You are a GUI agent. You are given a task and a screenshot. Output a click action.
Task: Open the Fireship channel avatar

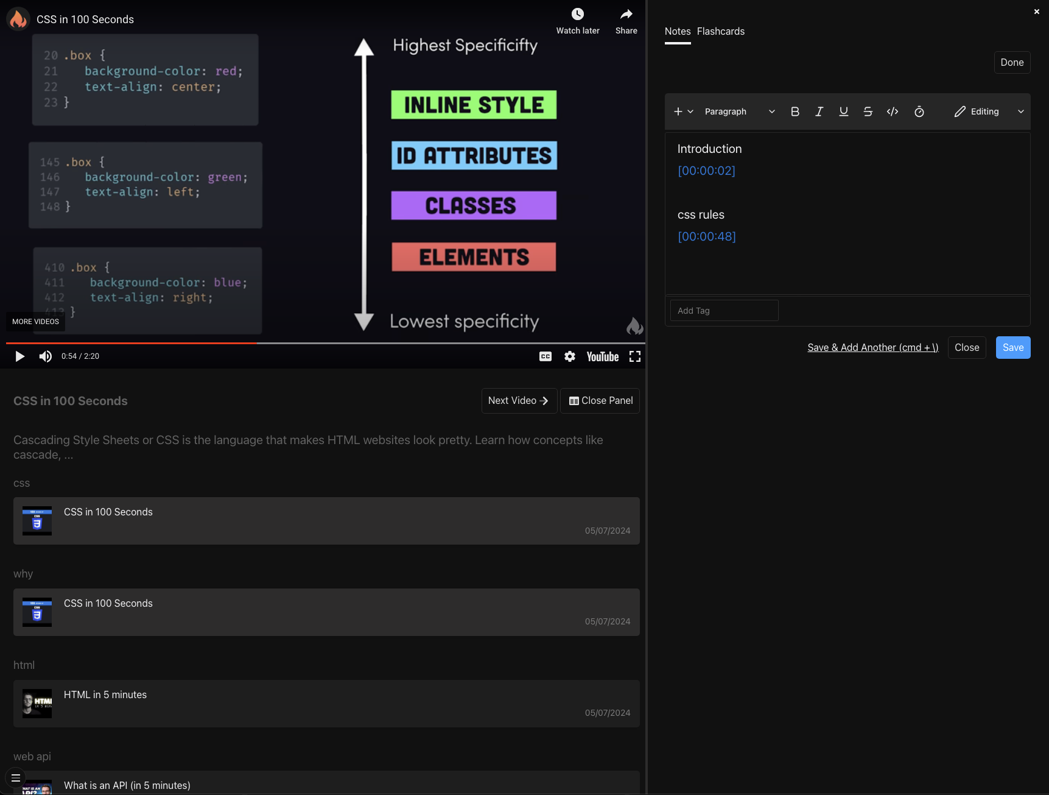tap(18, 19)
